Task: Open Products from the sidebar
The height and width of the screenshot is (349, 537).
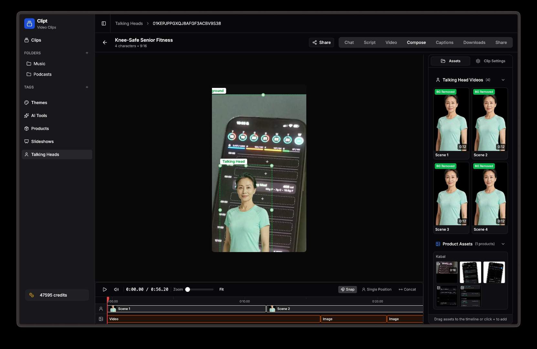Action: point(27,128)
